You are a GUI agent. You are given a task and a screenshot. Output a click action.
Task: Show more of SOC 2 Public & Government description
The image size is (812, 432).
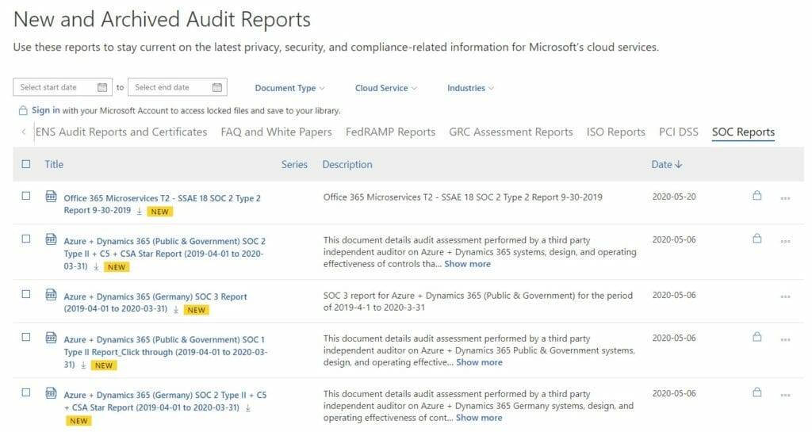tap(467, 264)
